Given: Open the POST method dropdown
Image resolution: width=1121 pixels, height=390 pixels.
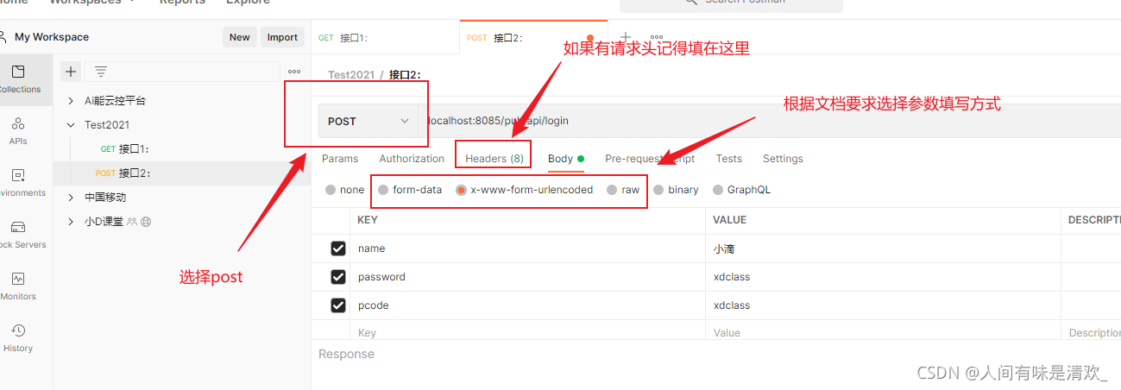Looking at the screenshot, I should point(368,122).
